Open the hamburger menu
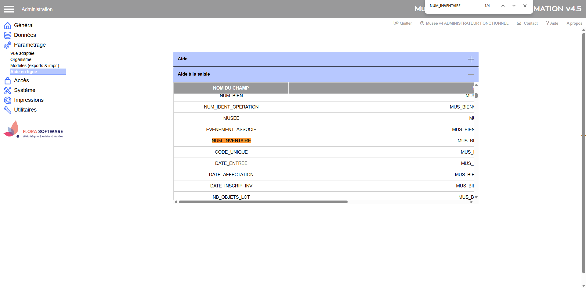586x288 pixels. tap(9, 9)
